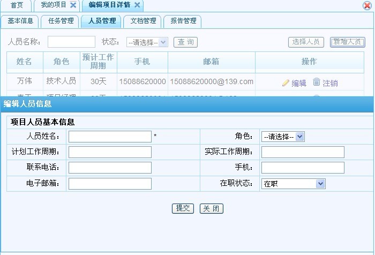Viewport: 375px width, 255px height.
Task: Open the 首页 tab
Action: click(x=17, y=5)
